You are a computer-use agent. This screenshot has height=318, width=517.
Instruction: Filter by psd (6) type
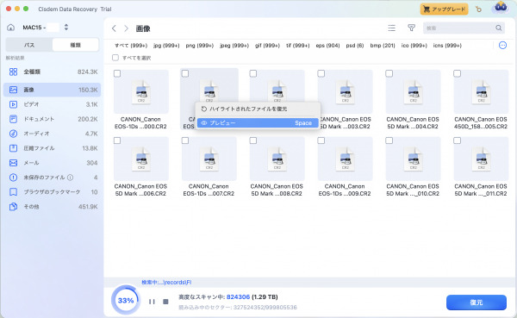(x=355, y=46)
